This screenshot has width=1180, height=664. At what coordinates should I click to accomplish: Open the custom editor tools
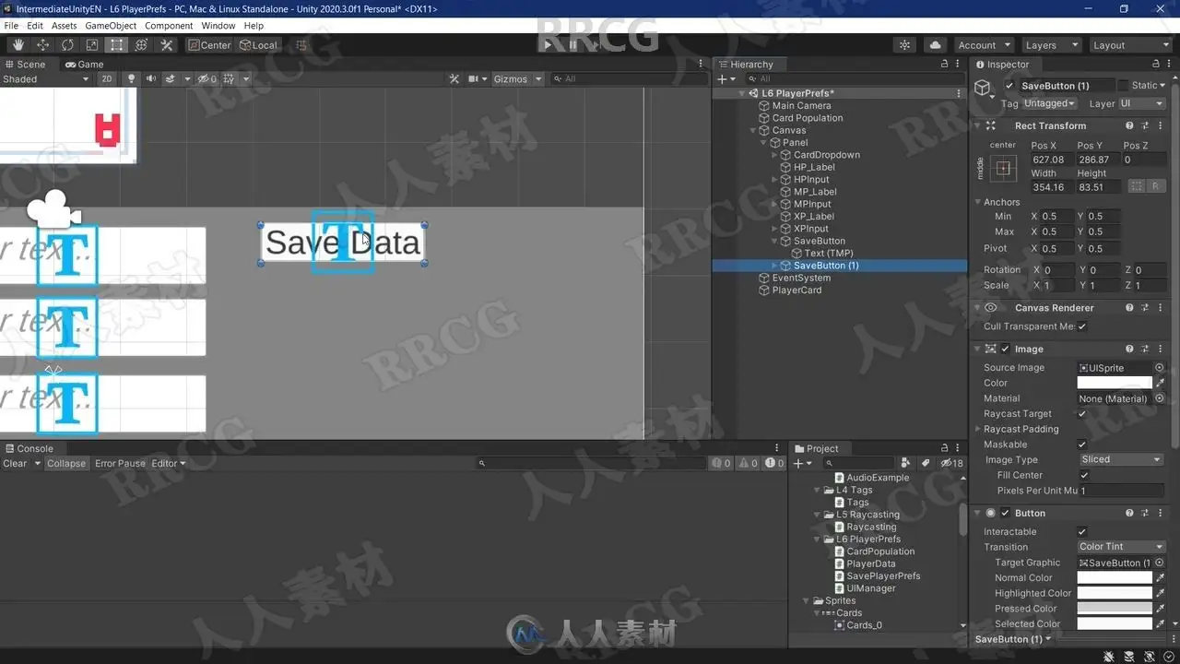[167, 45]
